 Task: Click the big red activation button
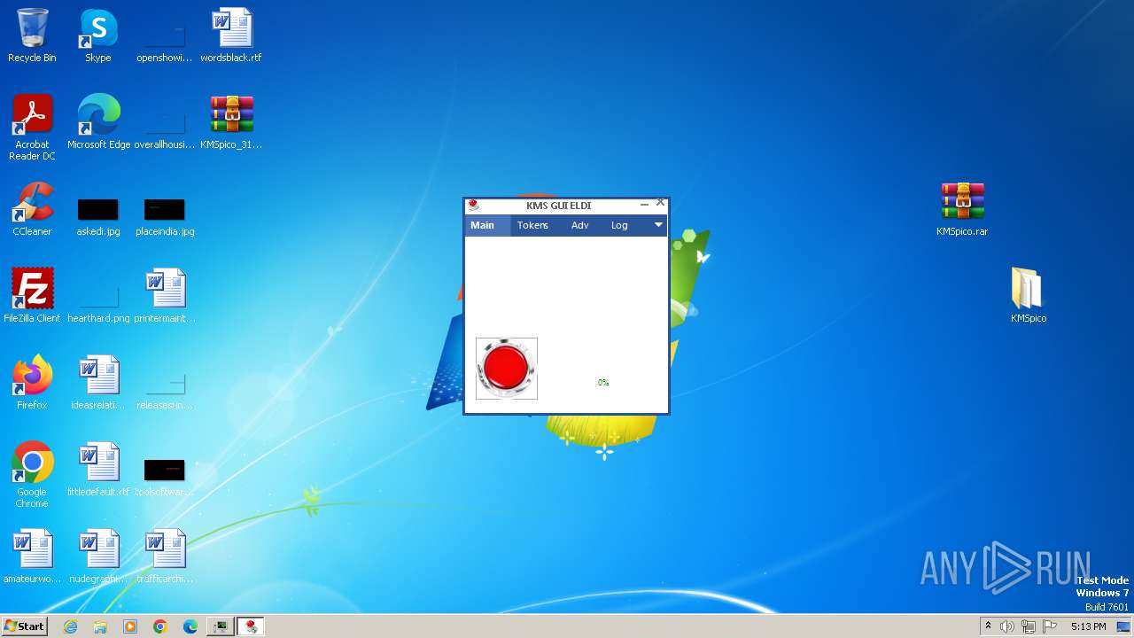pos(507,368)
